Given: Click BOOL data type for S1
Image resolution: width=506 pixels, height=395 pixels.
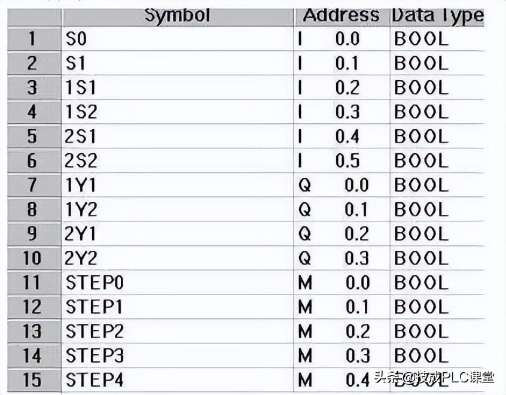Looking at the screenshot, I should pos(435,63).
